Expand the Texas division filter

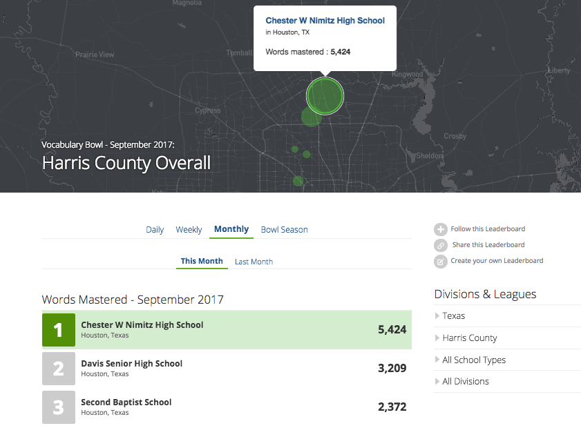click(x=453, y=316)
